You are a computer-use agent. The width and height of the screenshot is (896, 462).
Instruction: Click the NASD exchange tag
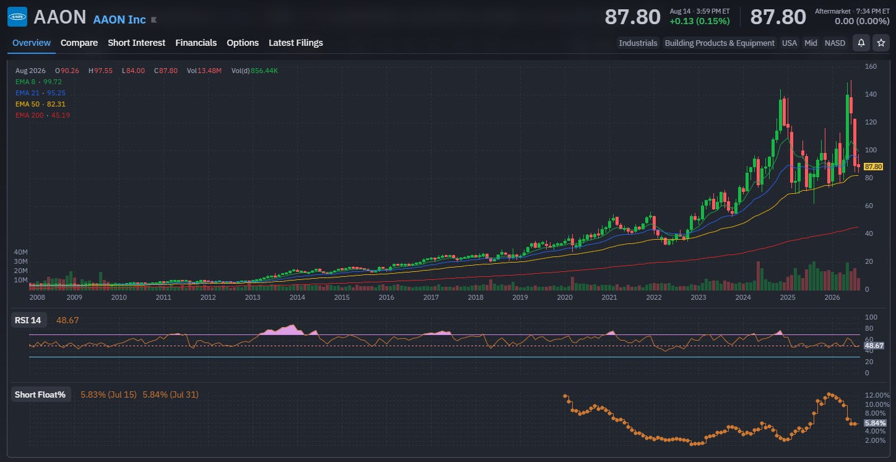pyautogui.click(x=835, y=43)
